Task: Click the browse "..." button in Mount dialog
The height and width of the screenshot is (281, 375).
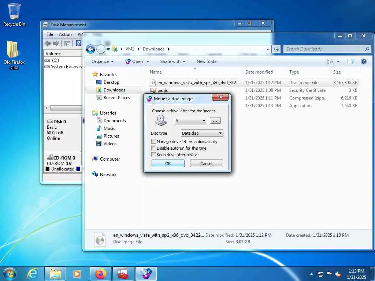Action: tap(215, 121)
